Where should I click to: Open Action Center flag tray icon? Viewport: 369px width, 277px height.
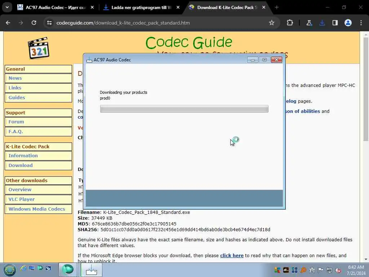click(x=320, y=270)
